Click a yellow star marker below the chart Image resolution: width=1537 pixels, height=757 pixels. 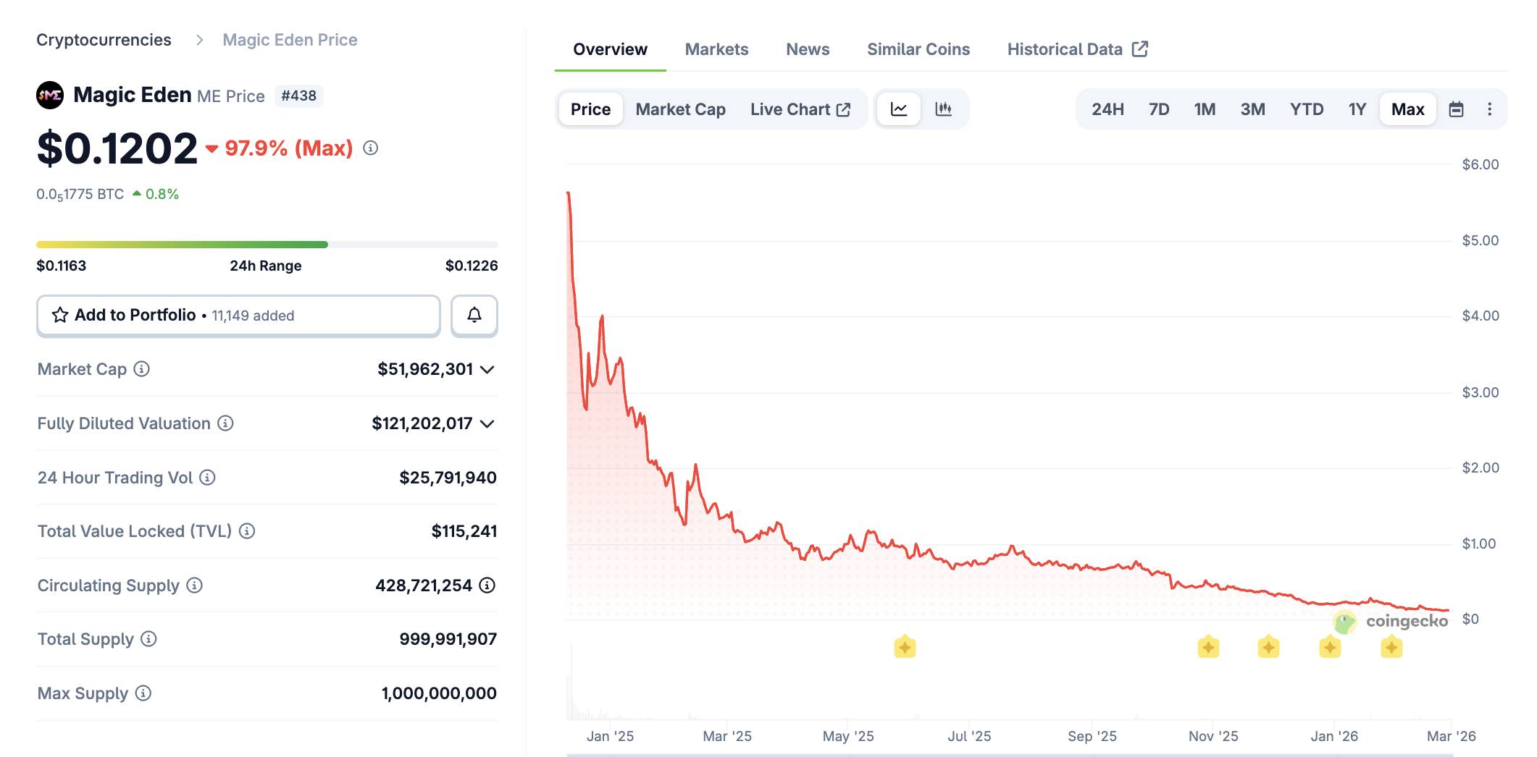point(906,646)
